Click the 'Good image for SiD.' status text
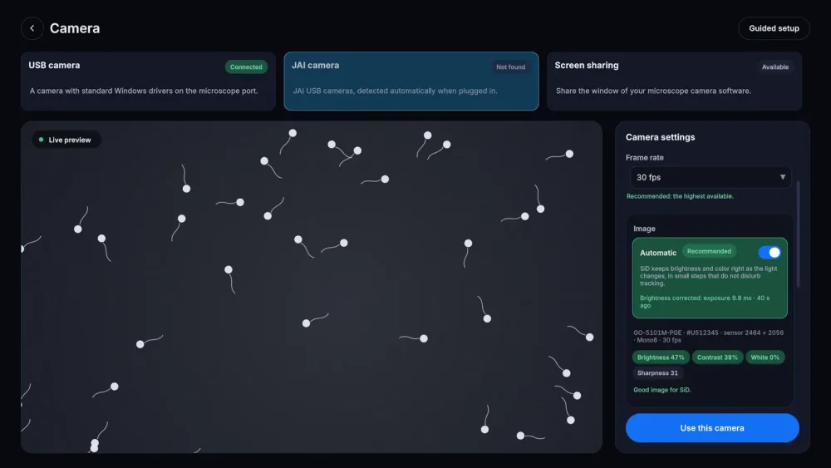The image size is (831, 468). tap(662, 390)
